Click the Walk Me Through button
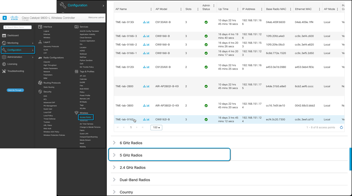Image resolution: width=352 pixels, height=196 pixels. pos(15,90)
